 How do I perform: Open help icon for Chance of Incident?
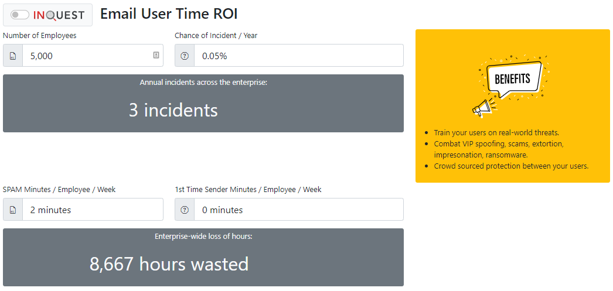[x=185, y=56]
